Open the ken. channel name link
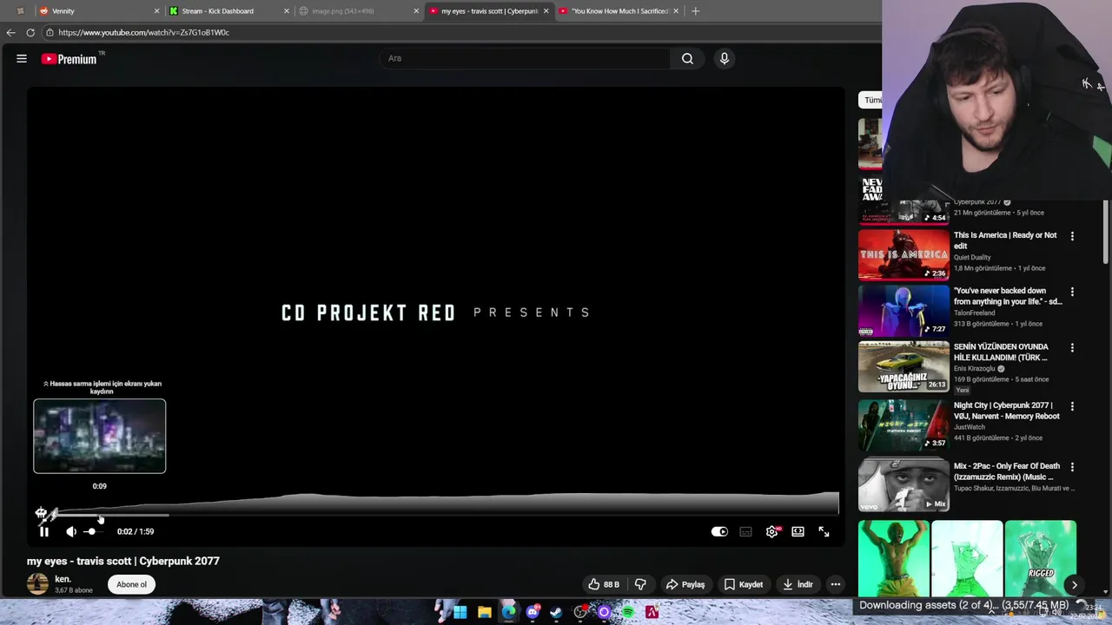 tap(63, 579)
